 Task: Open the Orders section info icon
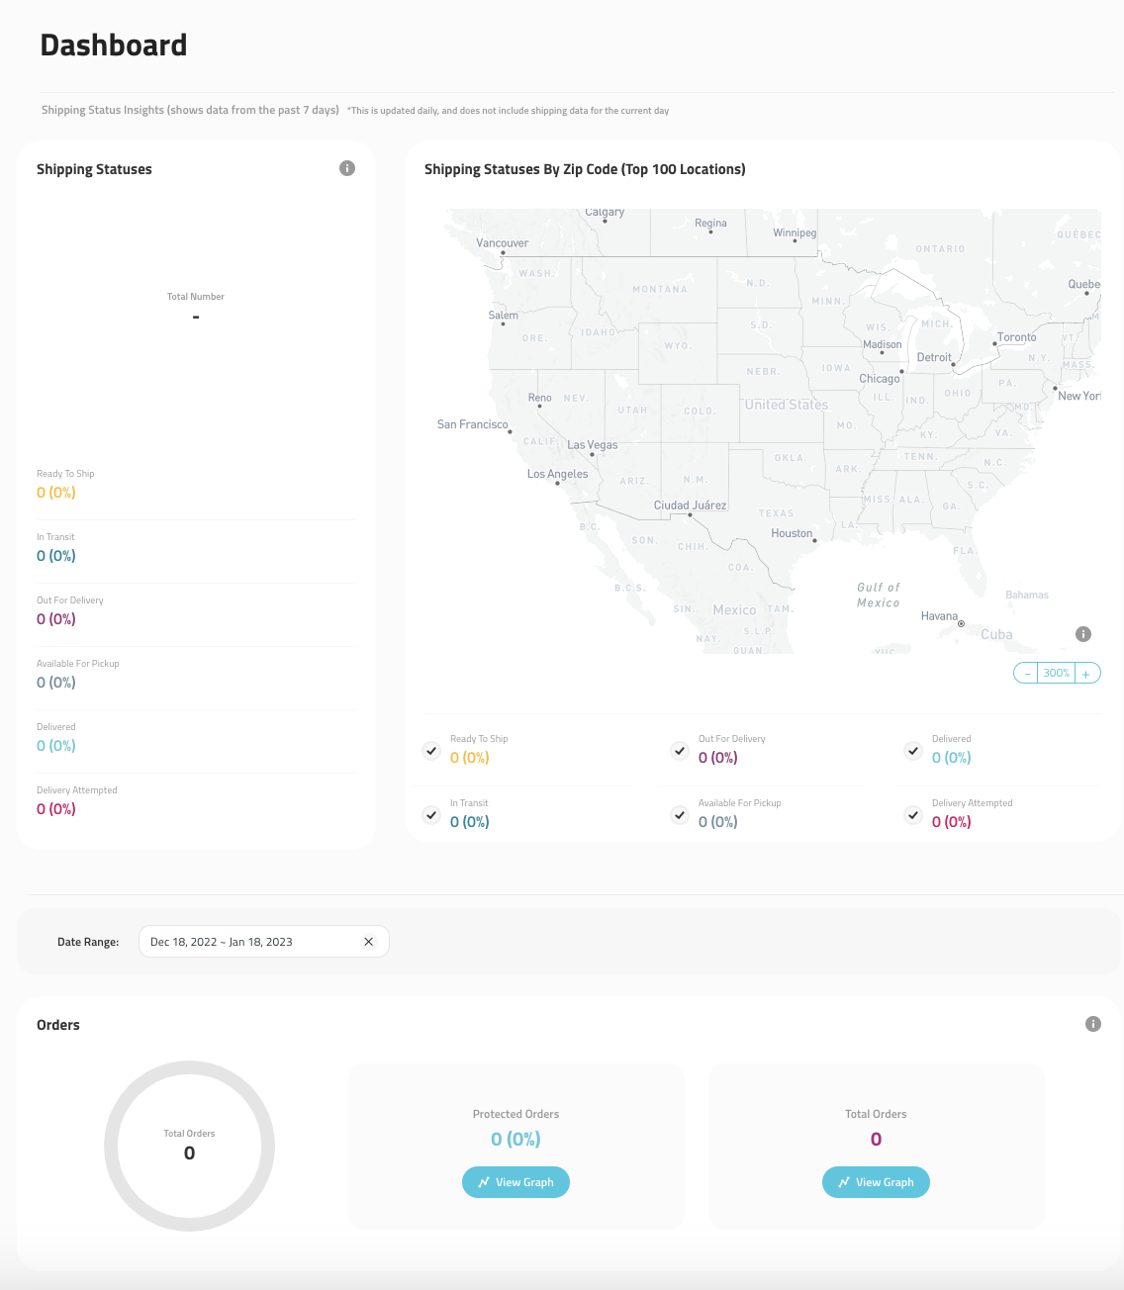pos(1093,1024)
